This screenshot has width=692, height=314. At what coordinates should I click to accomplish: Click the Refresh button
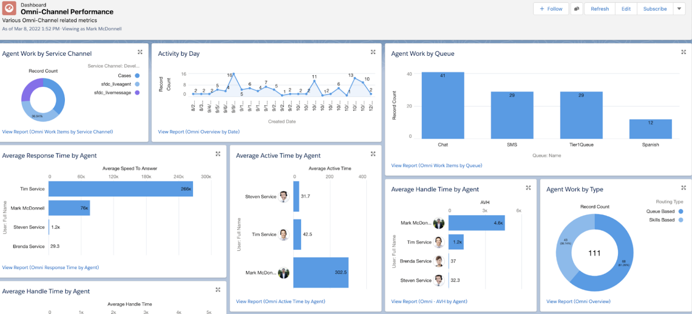(x=600, y=9)
